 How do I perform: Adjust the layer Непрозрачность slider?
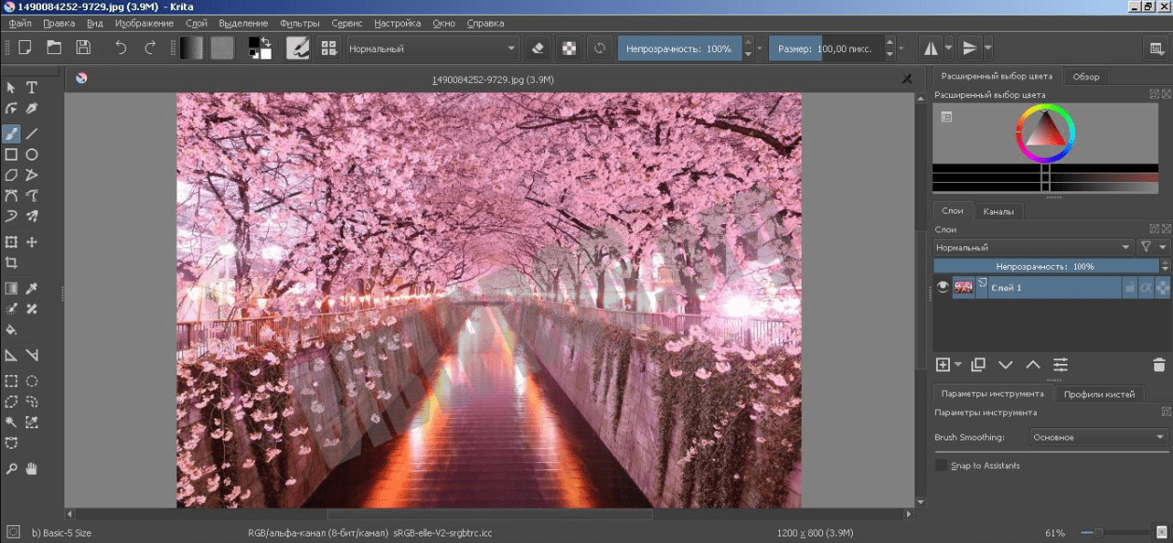point(1044,266)
